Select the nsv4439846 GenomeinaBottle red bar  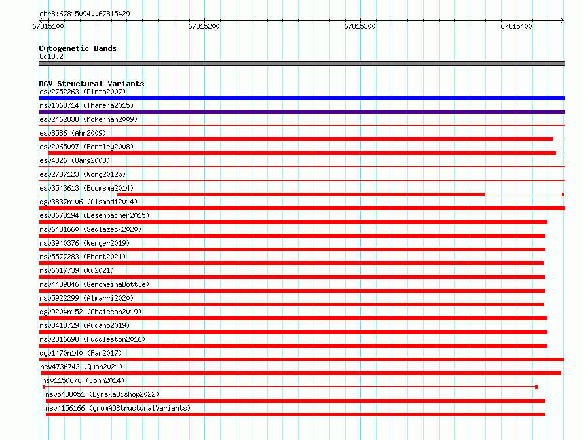(292, 291)
